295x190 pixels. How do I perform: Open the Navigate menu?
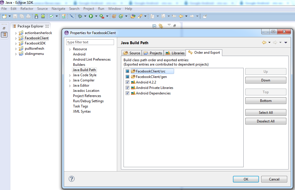(59, 9)
